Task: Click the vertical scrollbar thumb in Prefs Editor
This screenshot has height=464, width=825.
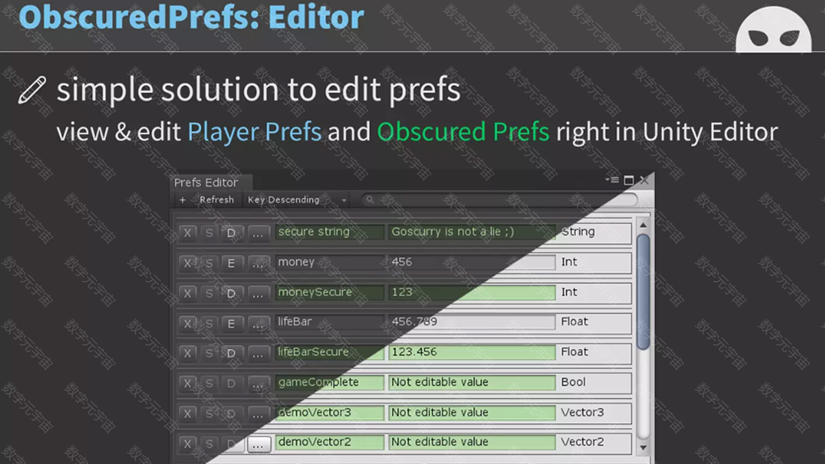Action: tap(643, 292)
